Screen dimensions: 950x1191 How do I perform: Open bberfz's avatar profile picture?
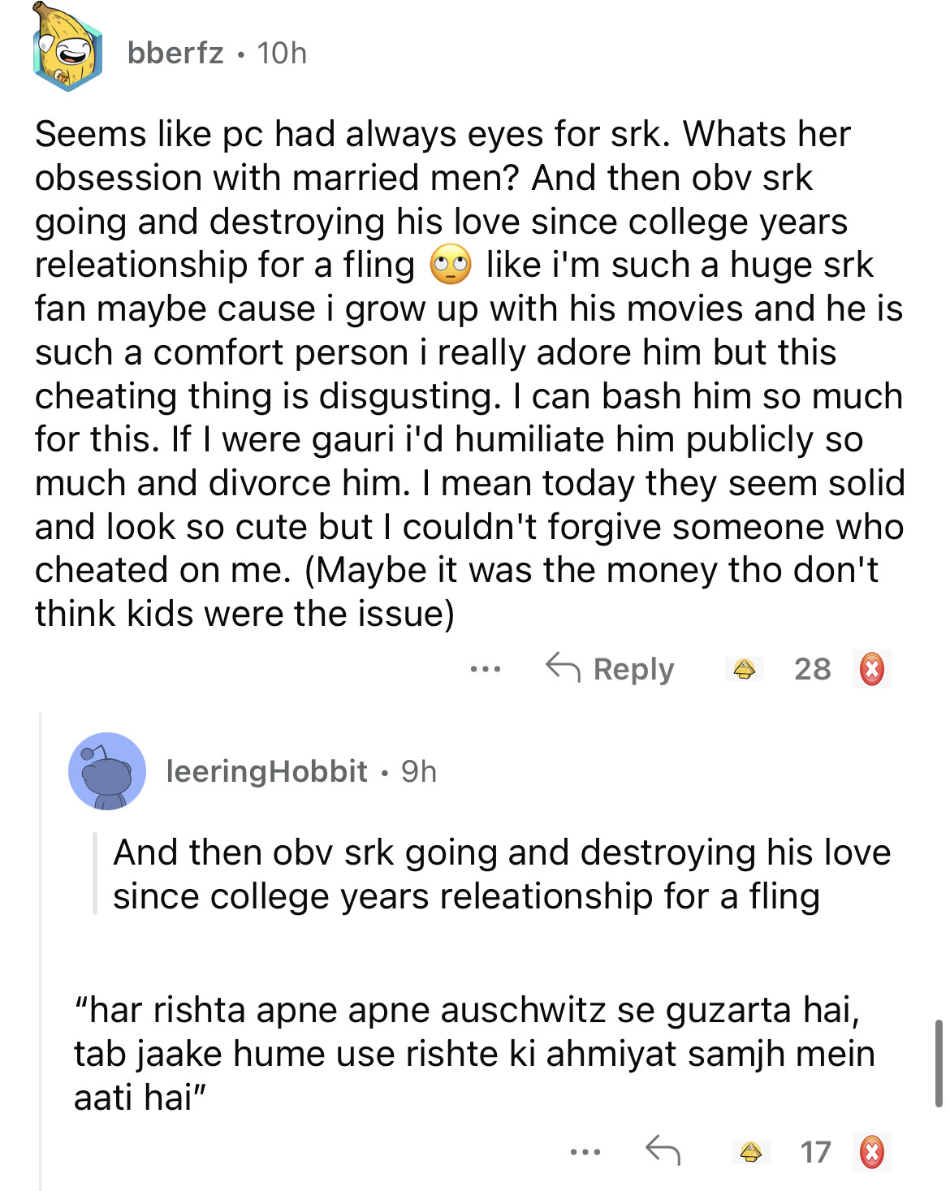[67, 49]
